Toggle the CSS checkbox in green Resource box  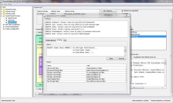[x=38, y=38]
